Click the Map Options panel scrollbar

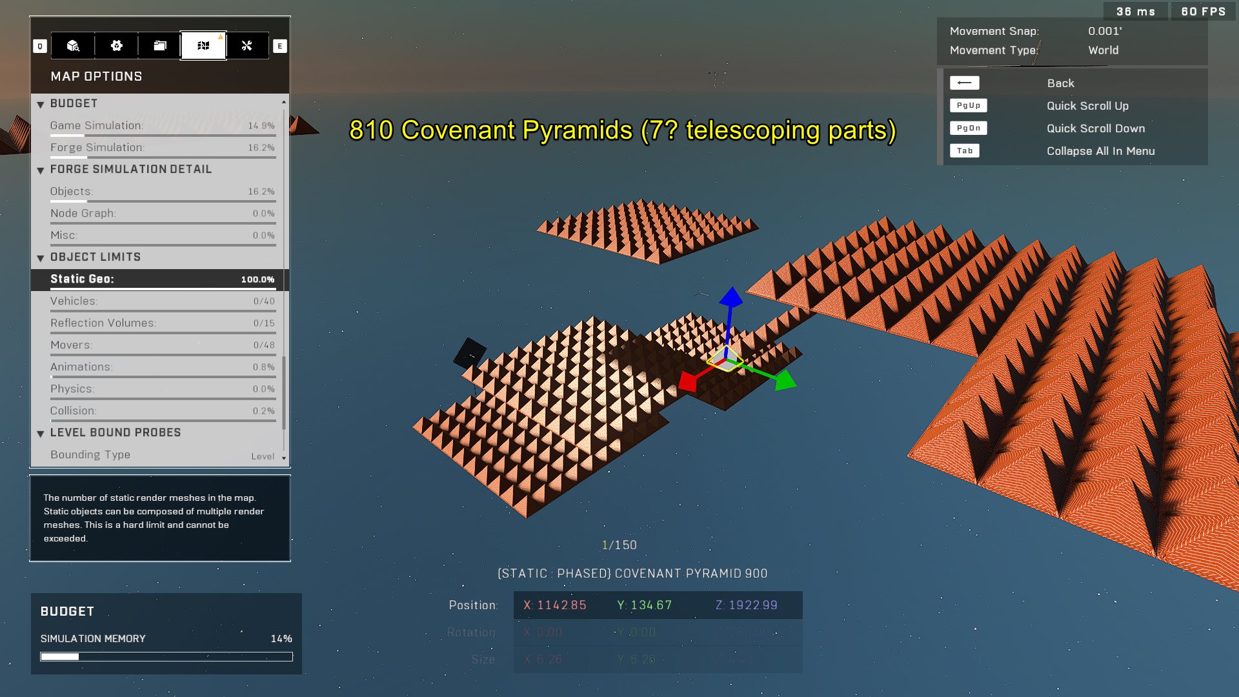(x=284, y=392)
